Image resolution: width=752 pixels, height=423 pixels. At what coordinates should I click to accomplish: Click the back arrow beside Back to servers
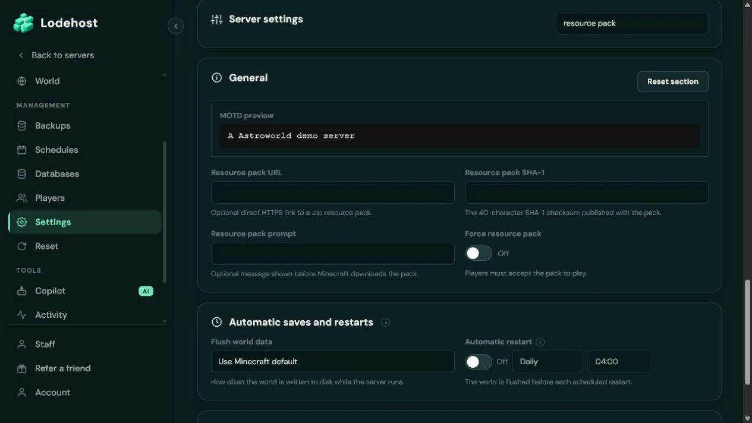(x=21, y=55)
